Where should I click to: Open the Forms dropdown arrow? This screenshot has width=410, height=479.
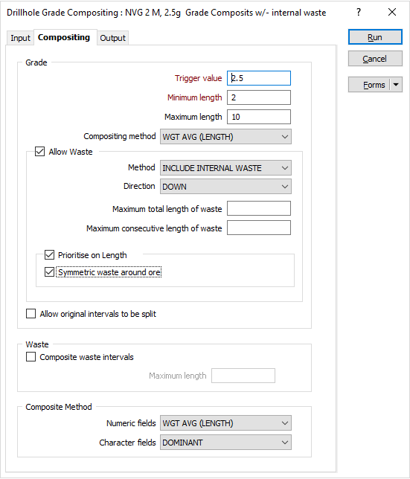[x=396, y=85]
